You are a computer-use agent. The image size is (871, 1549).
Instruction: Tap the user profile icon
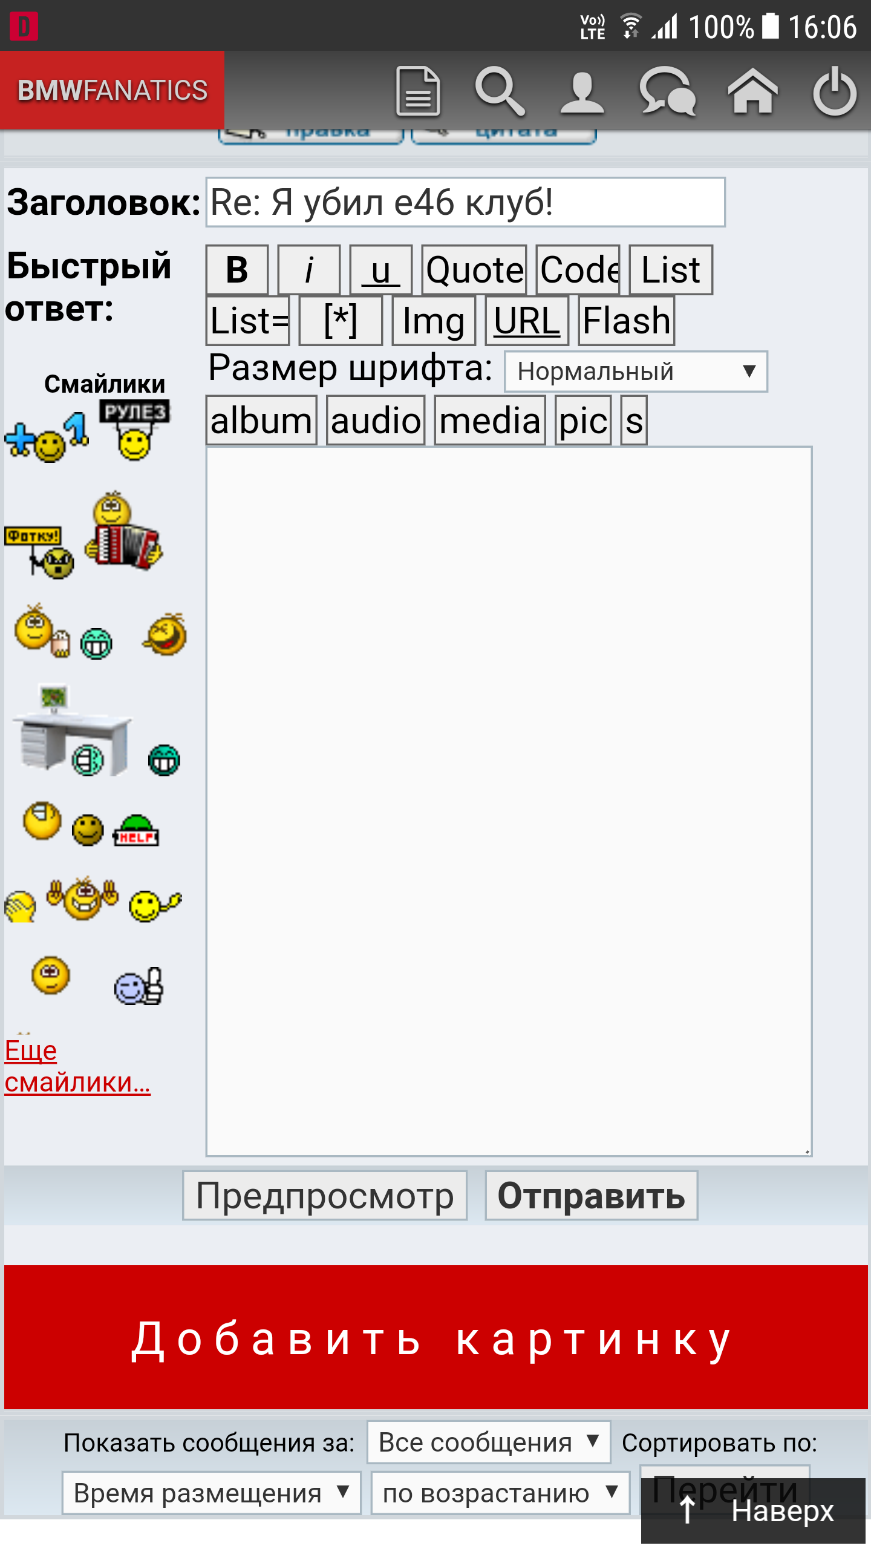582,92
